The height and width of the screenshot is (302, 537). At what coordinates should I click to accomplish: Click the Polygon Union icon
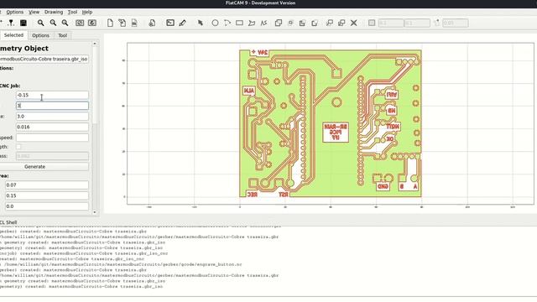tap(279, 23)
